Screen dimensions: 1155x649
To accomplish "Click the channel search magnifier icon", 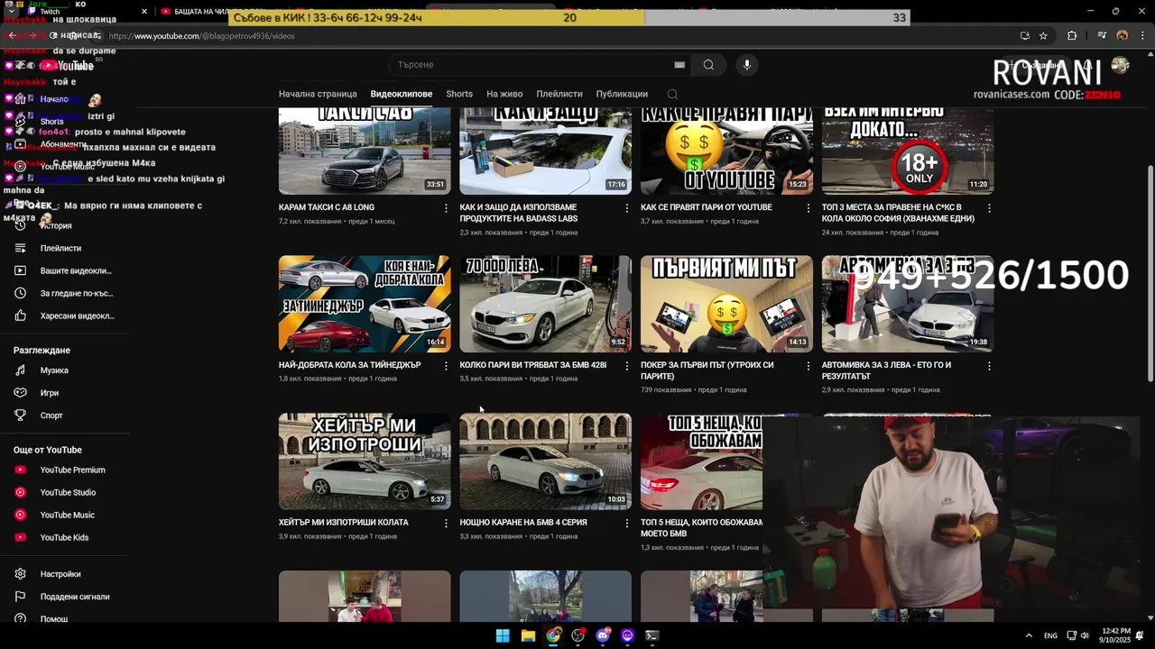I will (x=672, y=94).
